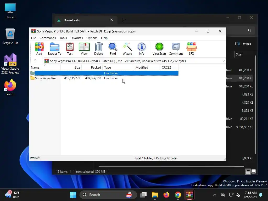Open Visual Studio 2022 Preview shortcut
This screenshot has width=268, height=201.
click(10, 64)
